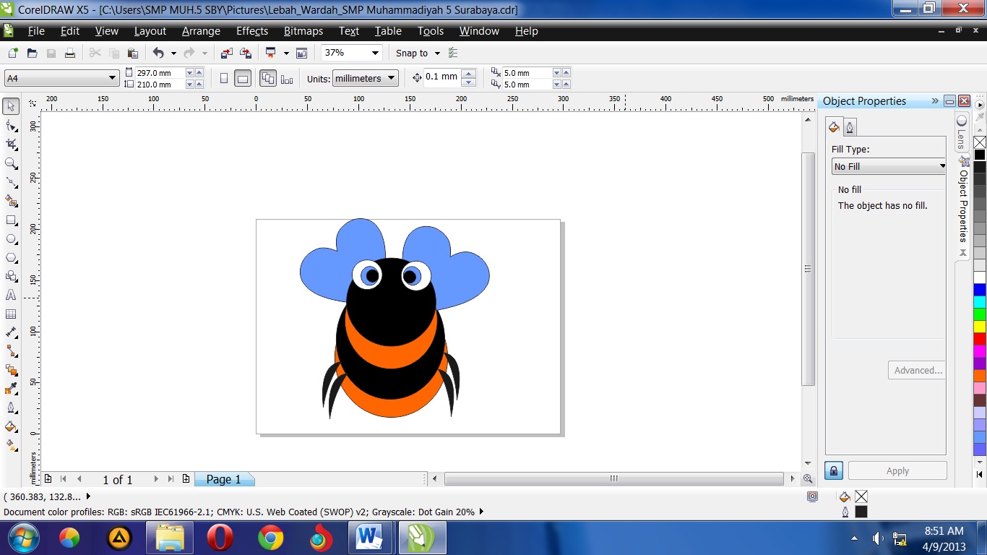
Task: Open the Snap to dropdown
Action: [x=437, y=53]
